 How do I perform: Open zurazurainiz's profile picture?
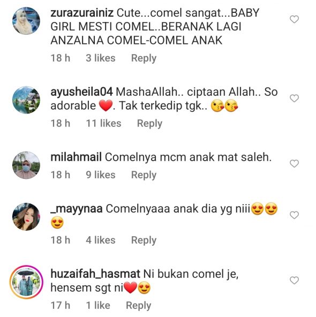point(26,21)
